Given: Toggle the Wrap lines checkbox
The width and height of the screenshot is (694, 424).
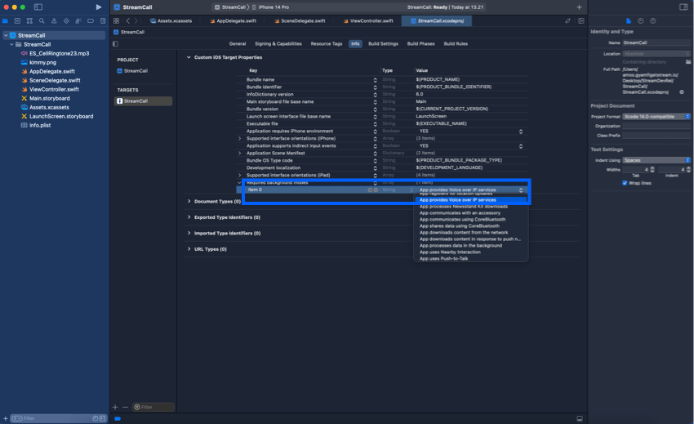Looking at the screenshot, I should pyautogui.click(x=625, y=183).
